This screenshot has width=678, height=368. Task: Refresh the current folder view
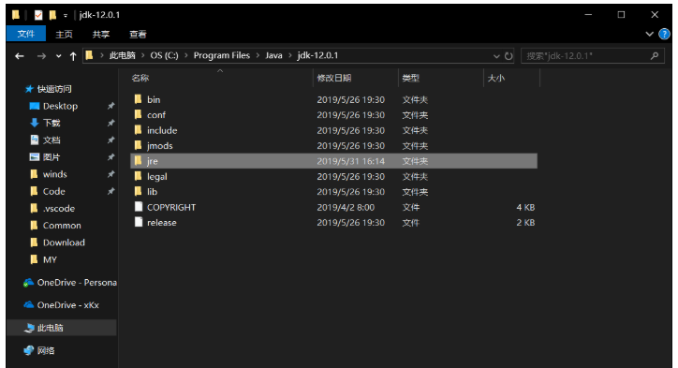click(508, 56)
